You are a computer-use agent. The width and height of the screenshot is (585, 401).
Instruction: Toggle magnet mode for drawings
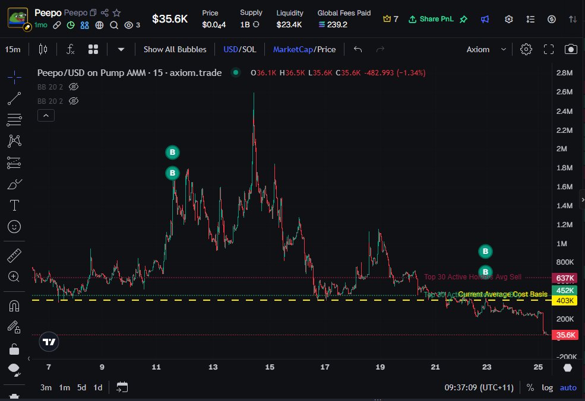tap(14, 306)
